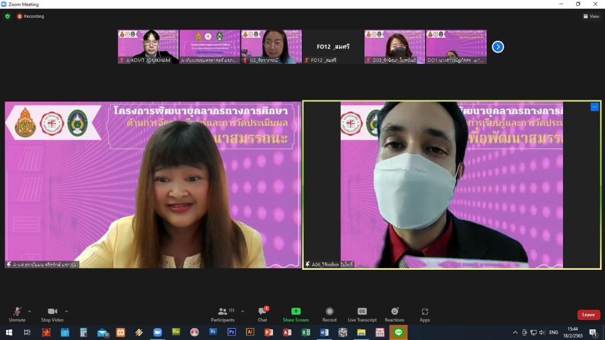605x340 pixels.
Task: Open clock showing 15:44
Action: click(573, 332)
